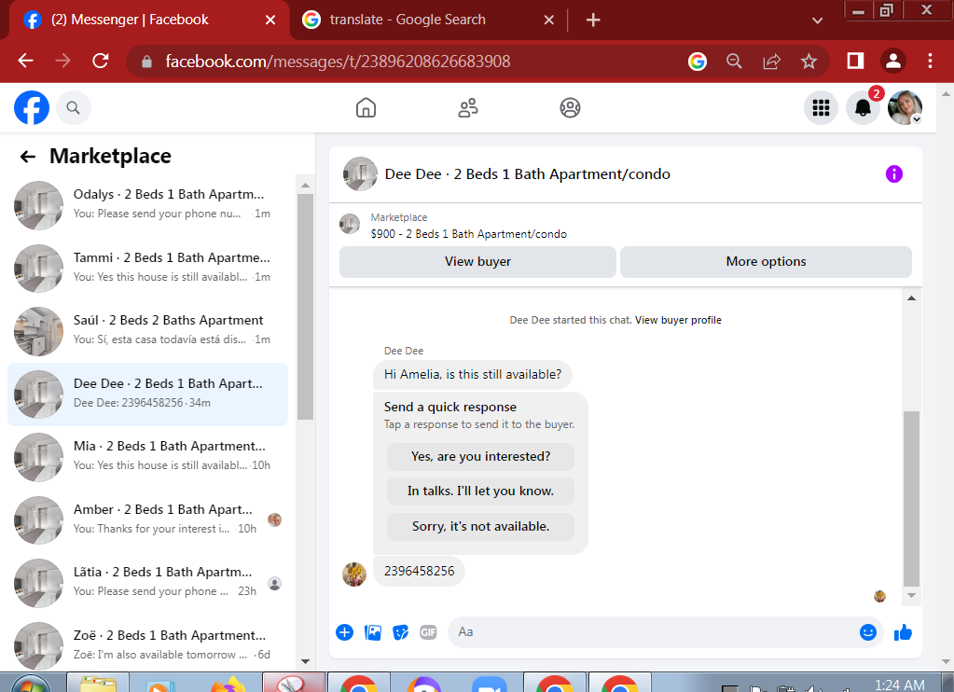Click the Dee Dee avatar in chat header
The height and width of the screenshot is (692, 954).
tap(360, 174)
